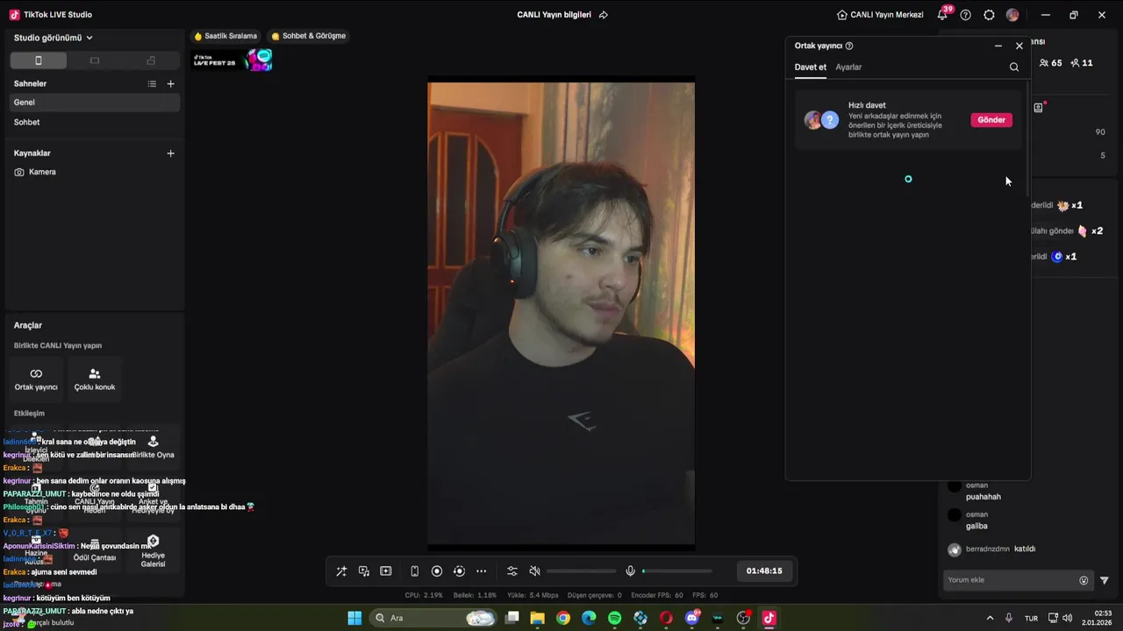Click the filter funnel icon beside comment box
The width and height of the screenshot is (1123, 631).
[1105, 580]
